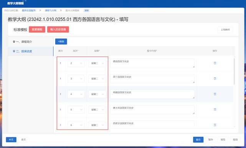The width and height of the screenshot is (246, 148).
Task: Switch to the 中文 language tab
Action: point(11,140)
